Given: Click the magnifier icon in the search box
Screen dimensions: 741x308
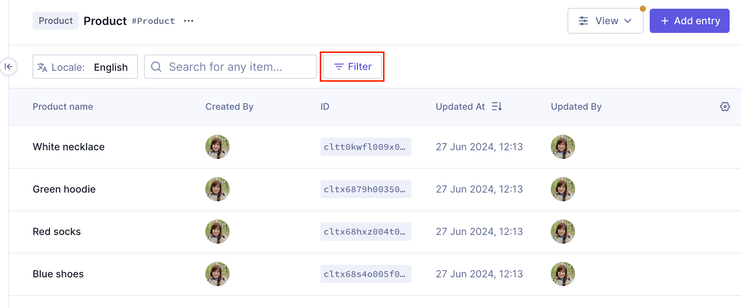Looking at the screenshot, I should click(x=156, y=67).
